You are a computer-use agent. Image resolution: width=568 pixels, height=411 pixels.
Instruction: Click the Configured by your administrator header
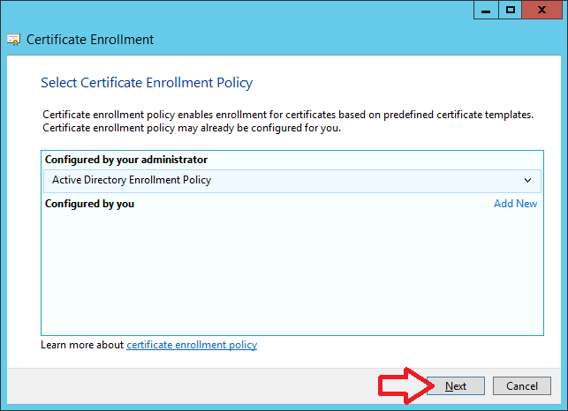(126, 160)
